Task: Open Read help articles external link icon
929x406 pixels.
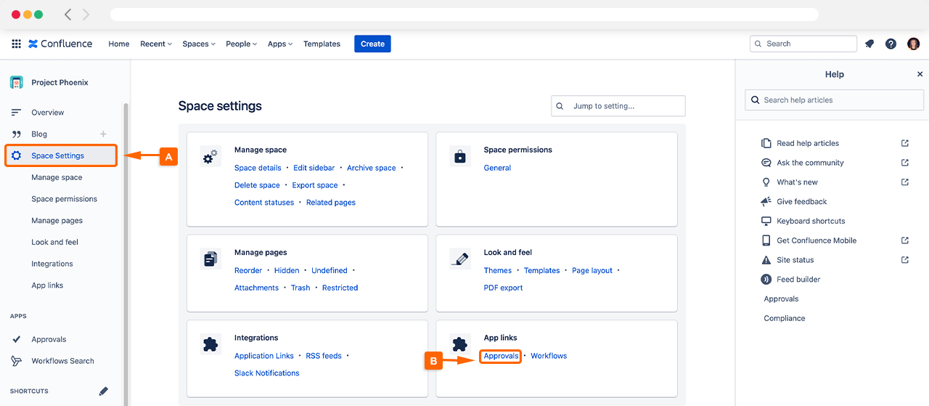Action: tap(904, 143)
